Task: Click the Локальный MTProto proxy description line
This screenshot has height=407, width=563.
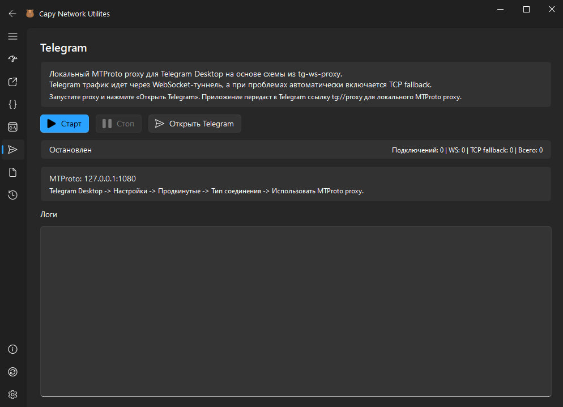Action: pos(195,74)
